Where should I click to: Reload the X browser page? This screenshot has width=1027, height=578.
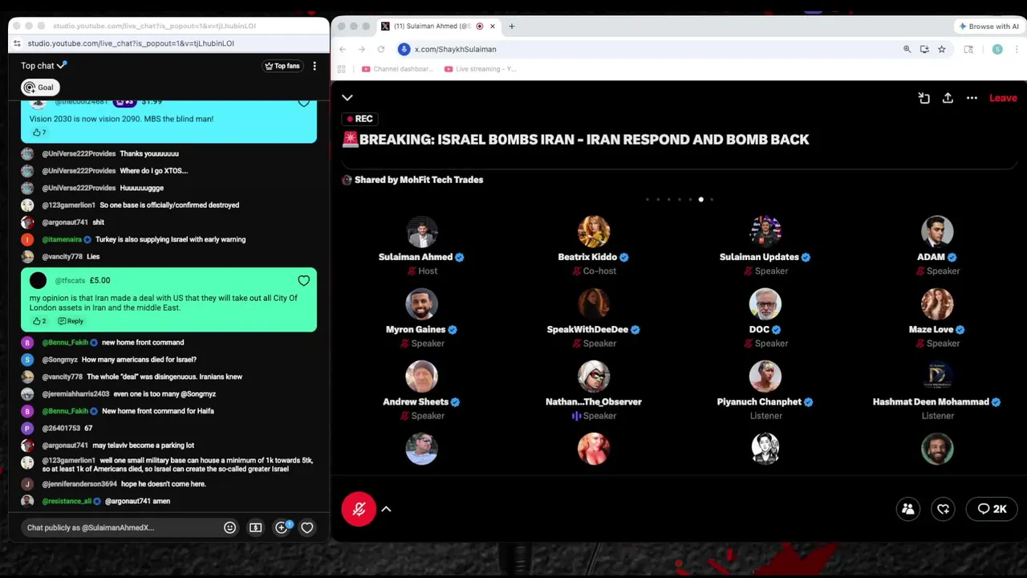click(x=381, y=49)
